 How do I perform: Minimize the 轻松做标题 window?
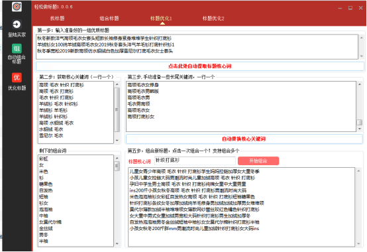coord(340,8)
